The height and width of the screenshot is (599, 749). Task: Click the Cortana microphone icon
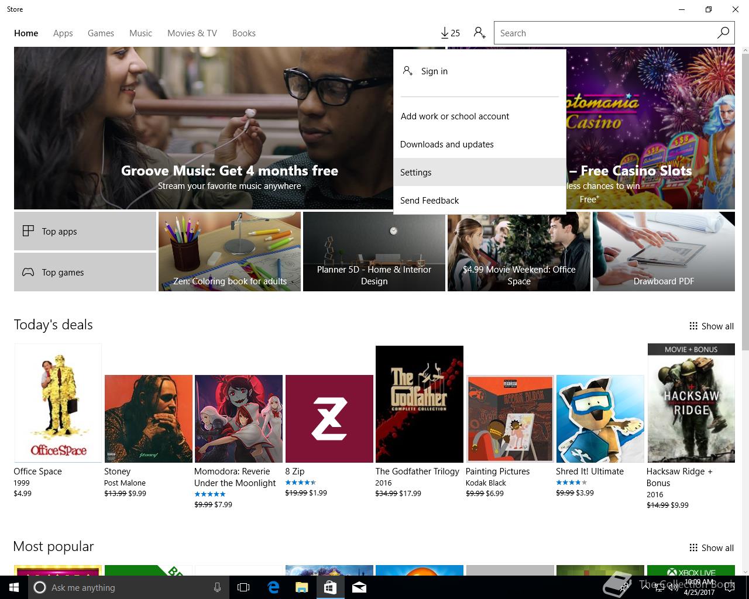(217, 587)
